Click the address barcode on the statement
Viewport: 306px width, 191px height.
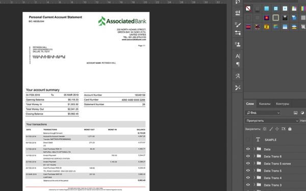(x=49, y=57)
